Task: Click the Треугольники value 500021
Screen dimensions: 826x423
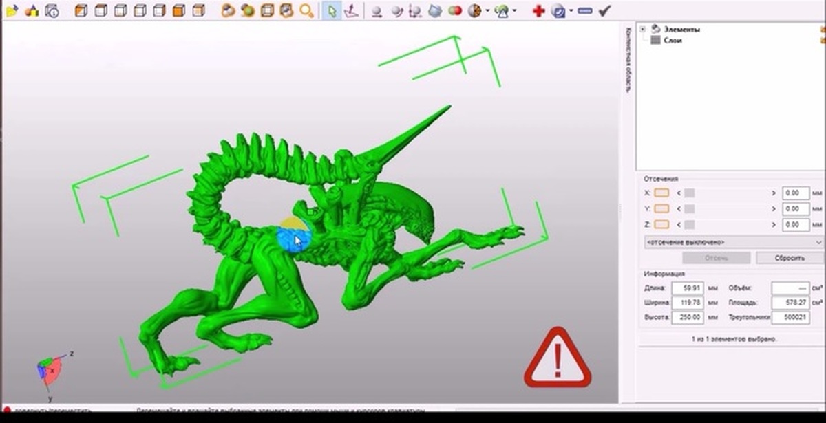Action: click(790, 317)
